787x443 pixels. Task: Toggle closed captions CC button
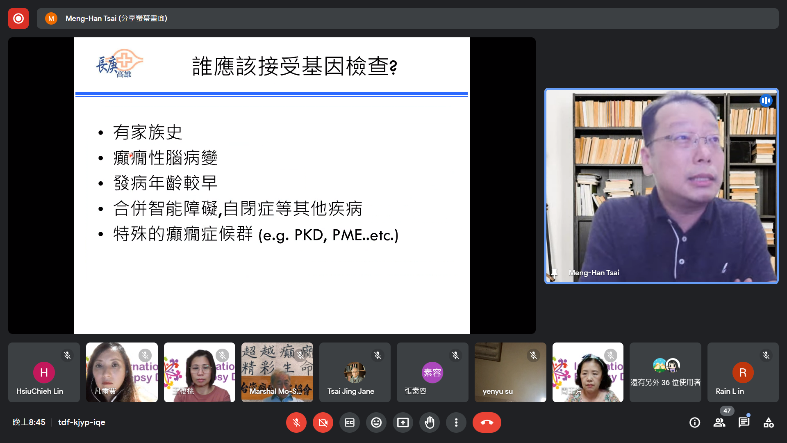click(350, 422)
